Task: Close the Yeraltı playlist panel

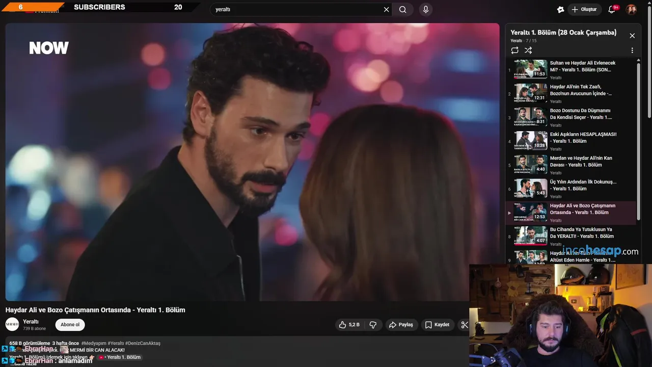Action: [x=632, y=36]
